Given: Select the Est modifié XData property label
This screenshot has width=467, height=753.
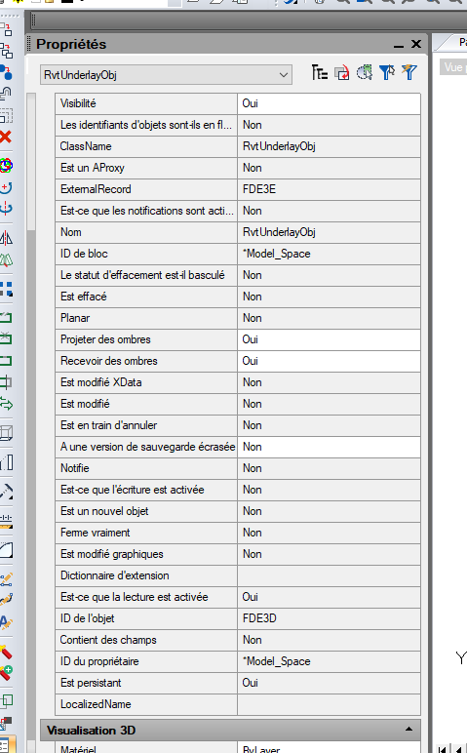Looking at the screenshot, I should coord(100,382).
